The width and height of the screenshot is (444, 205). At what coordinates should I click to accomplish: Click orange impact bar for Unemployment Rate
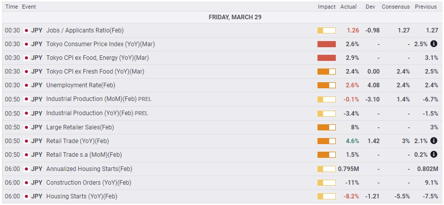point(327,85)
